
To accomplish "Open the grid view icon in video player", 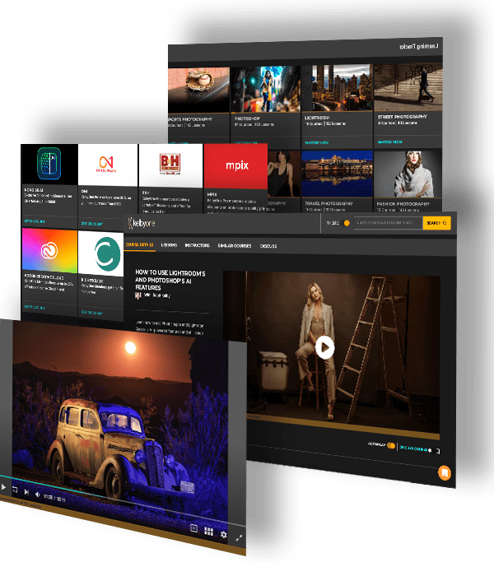I will click(208, 532).
